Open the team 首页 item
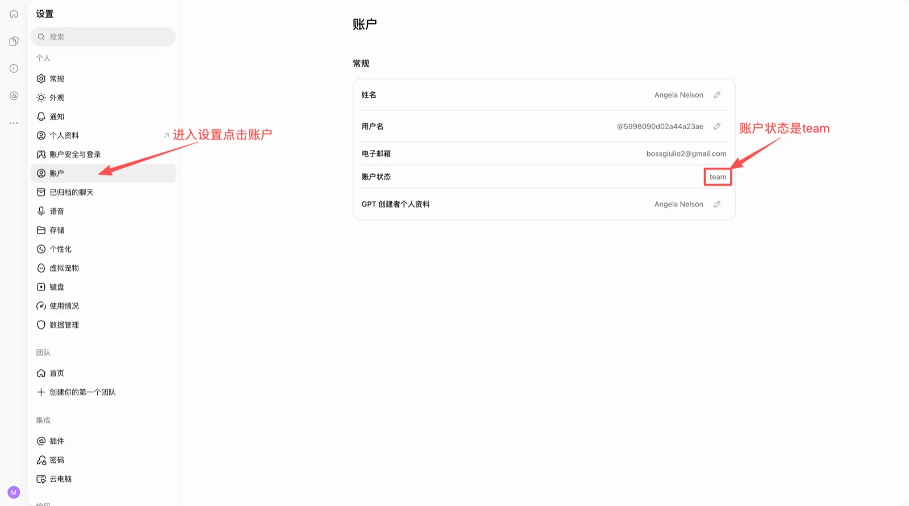 tap(103, 373)
